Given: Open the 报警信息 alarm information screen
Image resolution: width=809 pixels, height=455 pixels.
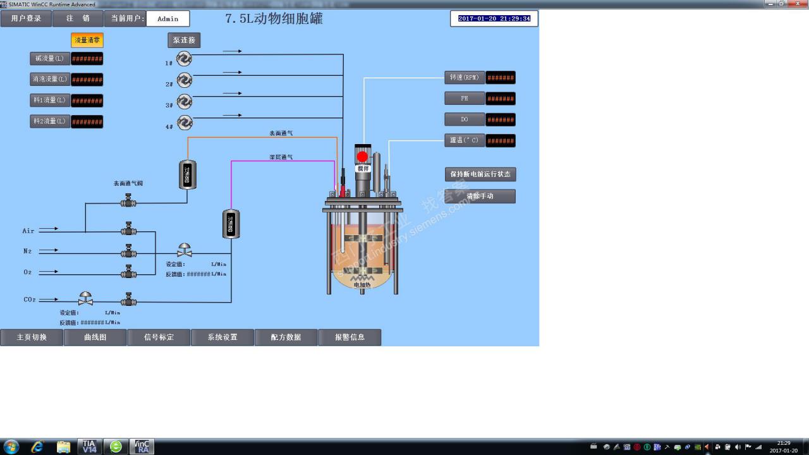Looking at the screenshot, I should click(x=350, y=337).
